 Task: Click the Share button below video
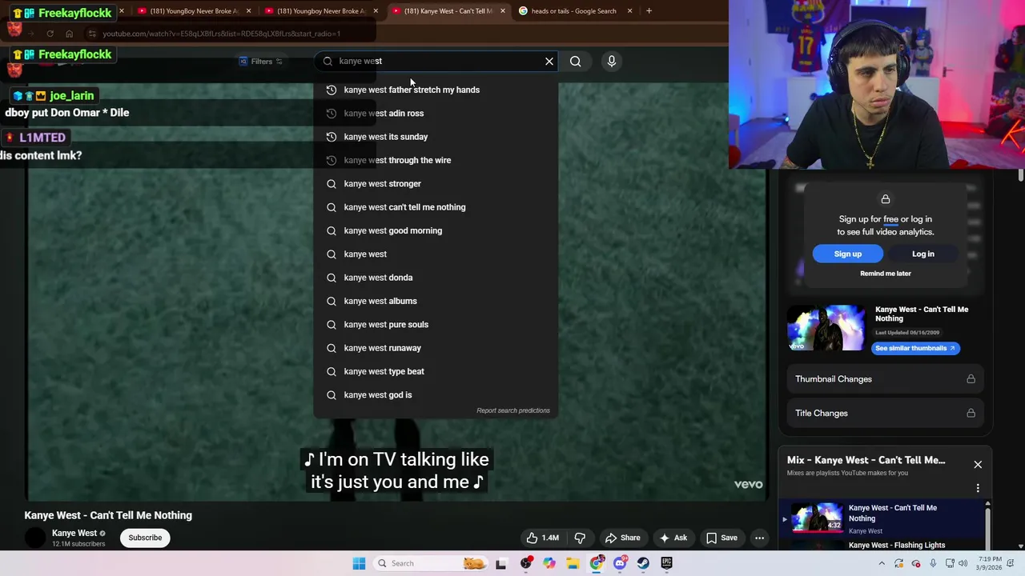coord(622,538)
